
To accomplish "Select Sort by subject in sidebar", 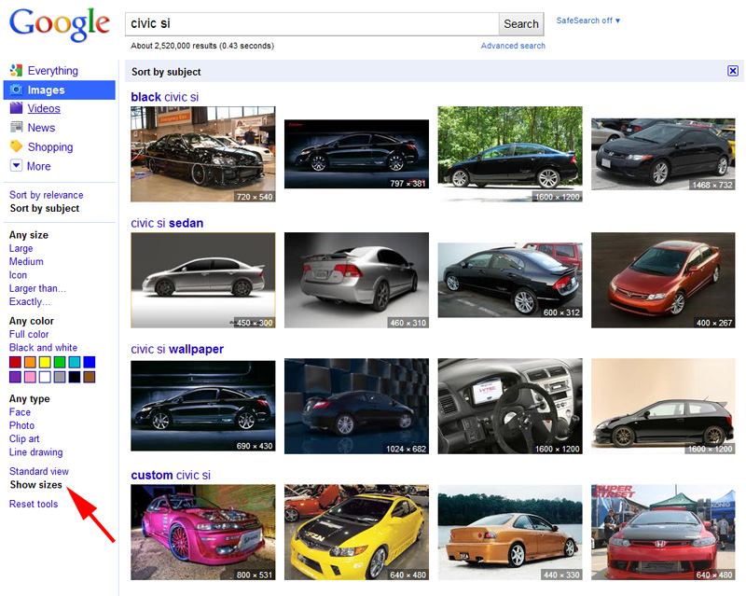I will (x=45, y=208).
